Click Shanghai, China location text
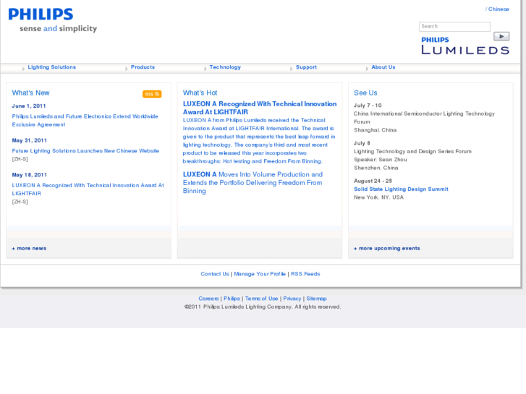The image size is (526, 394). coord(375,130)
